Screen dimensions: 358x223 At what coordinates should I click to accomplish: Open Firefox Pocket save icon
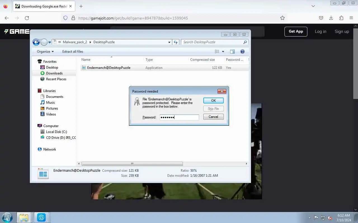pyautogui.click(x=321, y=18)
